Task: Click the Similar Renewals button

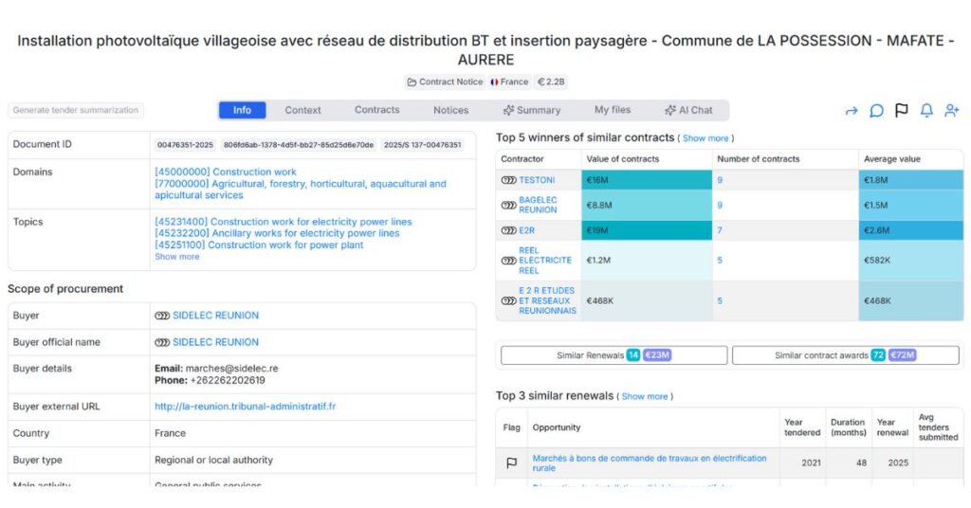Action: (613, 355)
